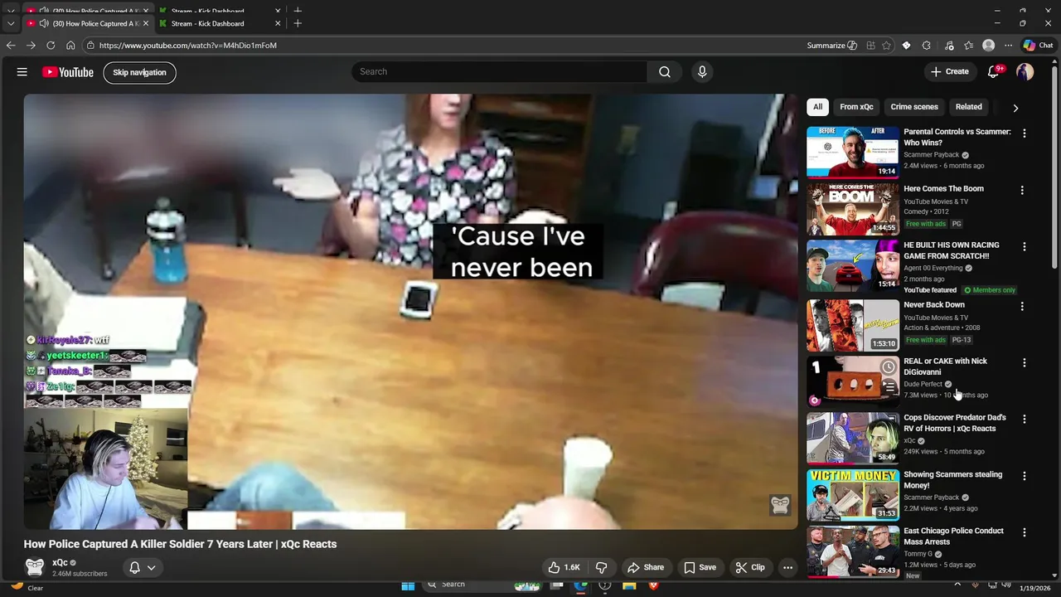The height and width of the screenshot is (597, 1061).
Task: Open the Showing Scammers stealing Money thumbnail
Action: [852, 494]
